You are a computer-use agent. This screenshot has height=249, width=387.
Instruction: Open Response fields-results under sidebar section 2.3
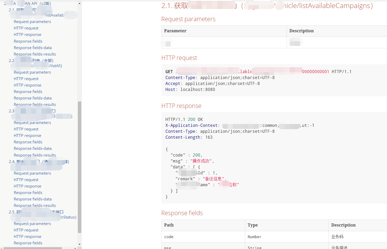[35, 155]
